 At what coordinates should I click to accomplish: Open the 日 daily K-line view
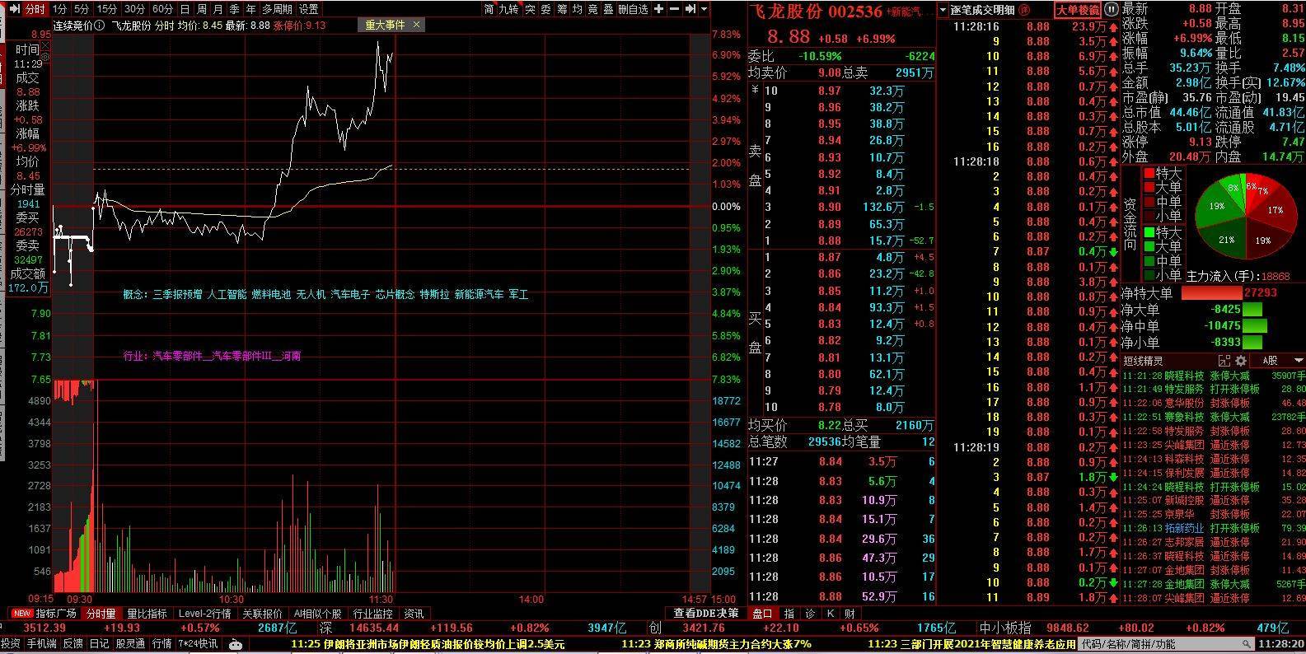pyautogui.click(x=185, y=9)
